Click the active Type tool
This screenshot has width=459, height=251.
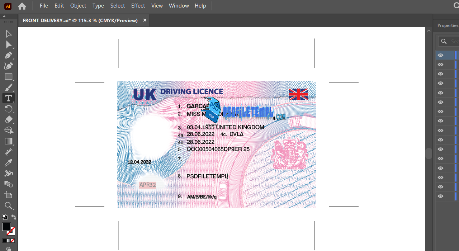[x=9, y=98]
